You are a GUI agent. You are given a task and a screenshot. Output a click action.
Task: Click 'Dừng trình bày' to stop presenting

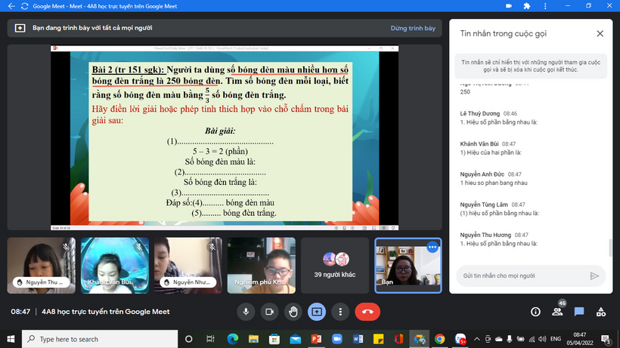click(413, 28)
